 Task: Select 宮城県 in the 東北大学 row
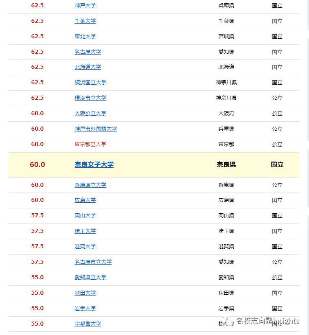click(x=226, y=36)
